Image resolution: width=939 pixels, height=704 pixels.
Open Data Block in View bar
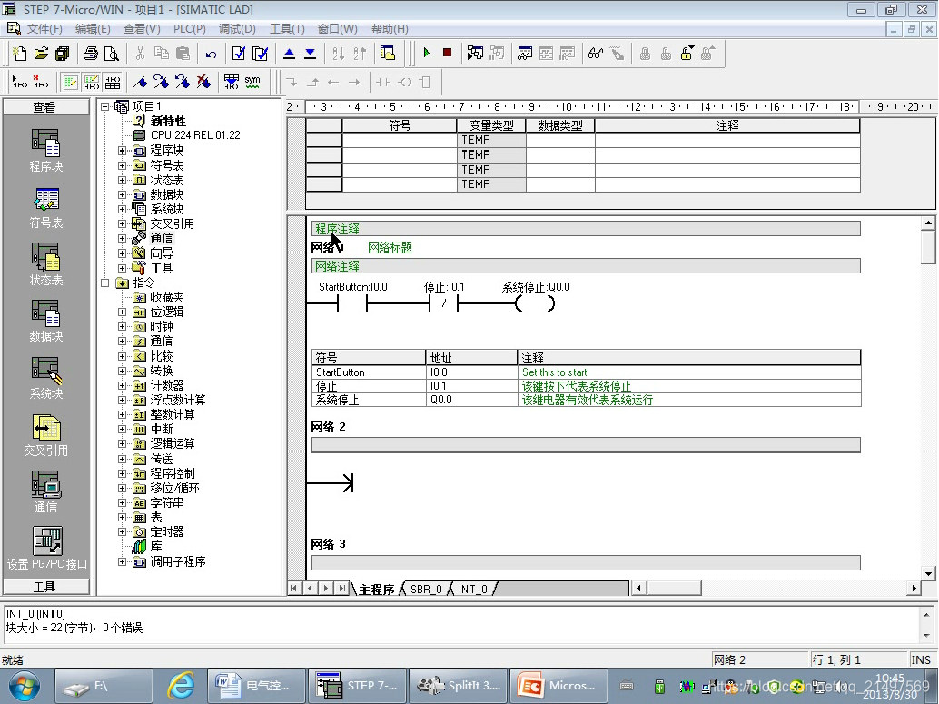coord(46,321)
